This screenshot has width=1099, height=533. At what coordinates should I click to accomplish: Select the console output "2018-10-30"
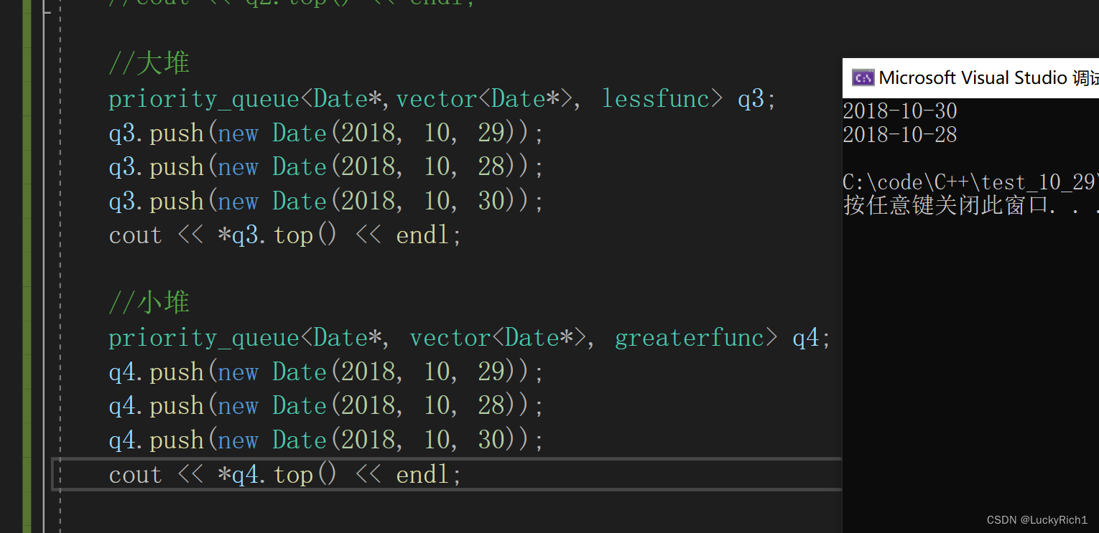900,111
